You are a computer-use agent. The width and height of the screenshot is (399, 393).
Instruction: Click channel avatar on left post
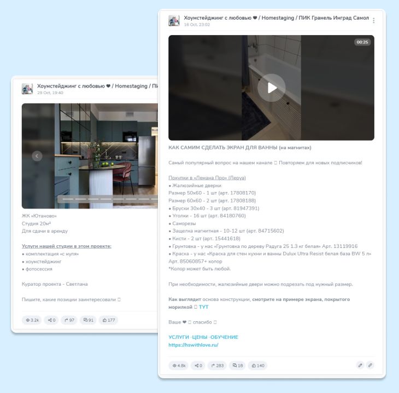tap(27, 89)
